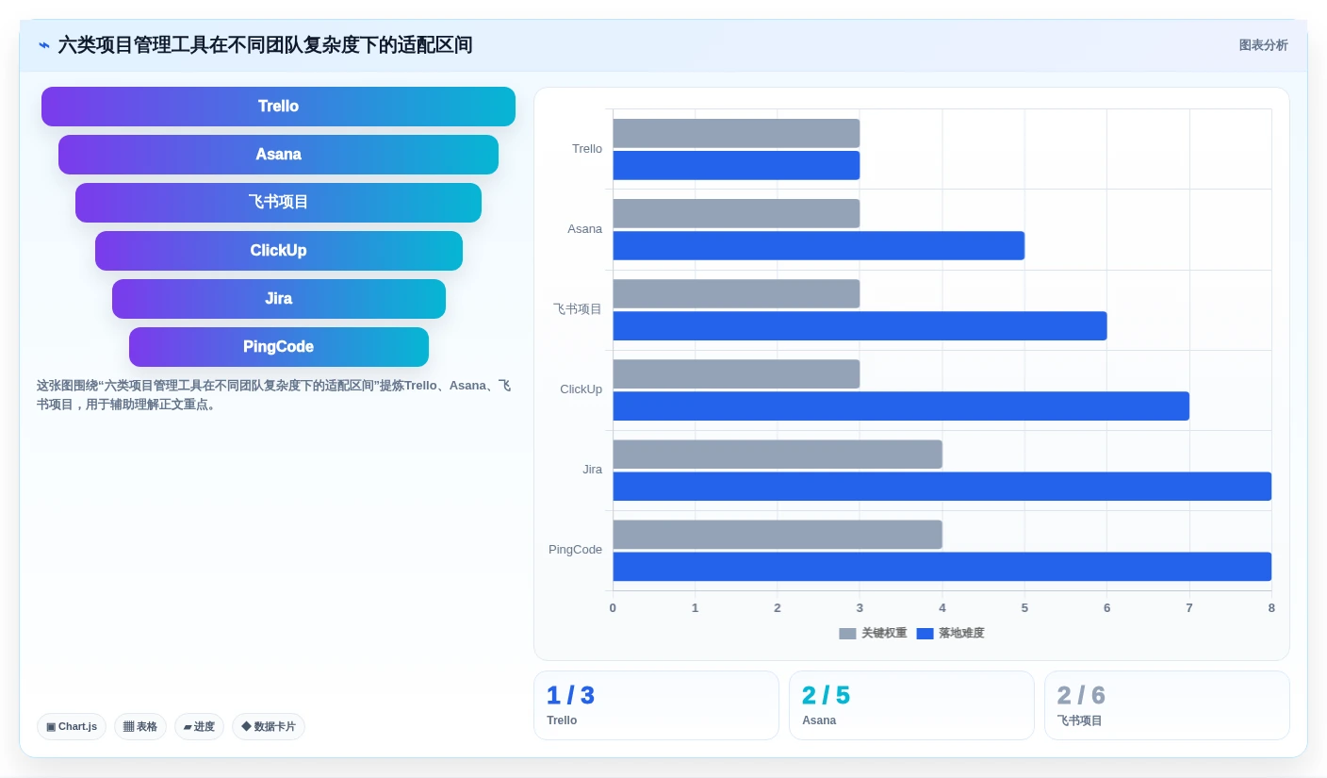Click the page title 六类项目管理工具 heading
The height and width of the screenshot is (778, 1327).
pyautogui.click(x=265, y=45)
